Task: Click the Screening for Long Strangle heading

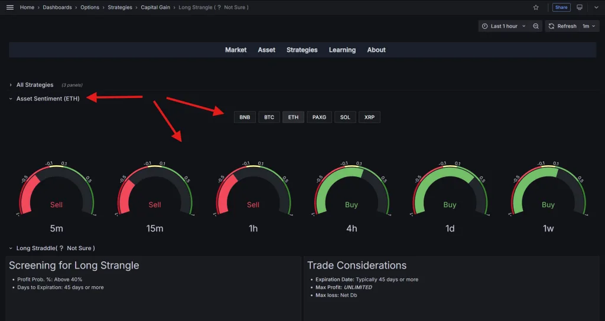Action: click(x=74, y=266)
